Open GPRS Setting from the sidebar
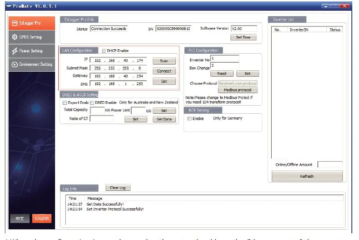This screenshot has height=240, width=359. pyautogui.click(x=32, y=37)
